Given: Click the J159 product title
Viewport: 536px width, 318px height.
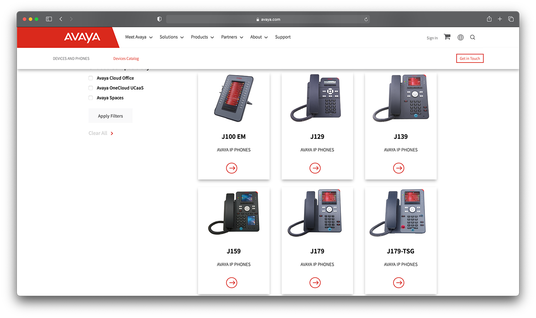Looking at the screenshot, I should point(234,252).
